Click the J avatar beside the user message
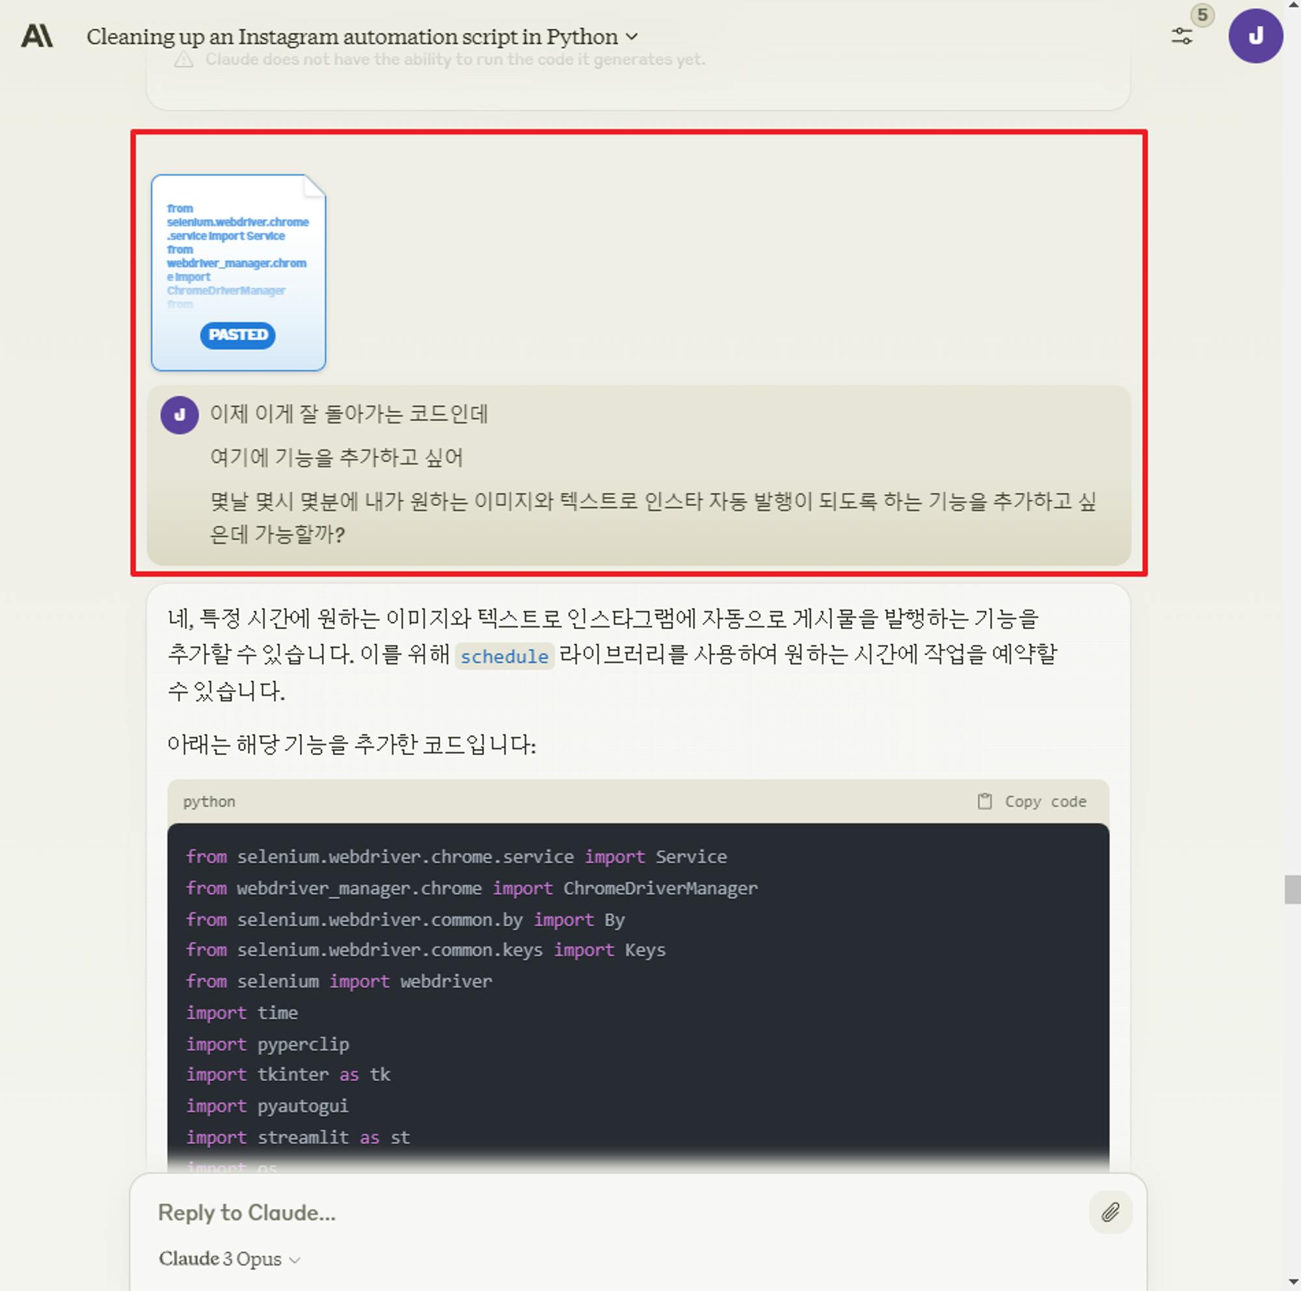 pos(179,415)
